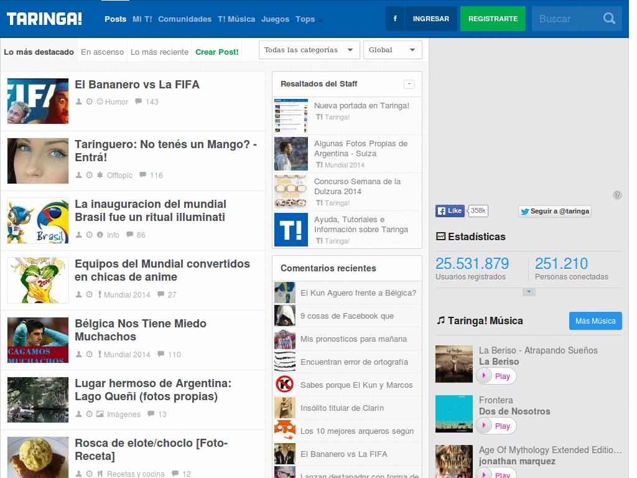Open Rosca de elote/choclo post

tap(151, 449)
